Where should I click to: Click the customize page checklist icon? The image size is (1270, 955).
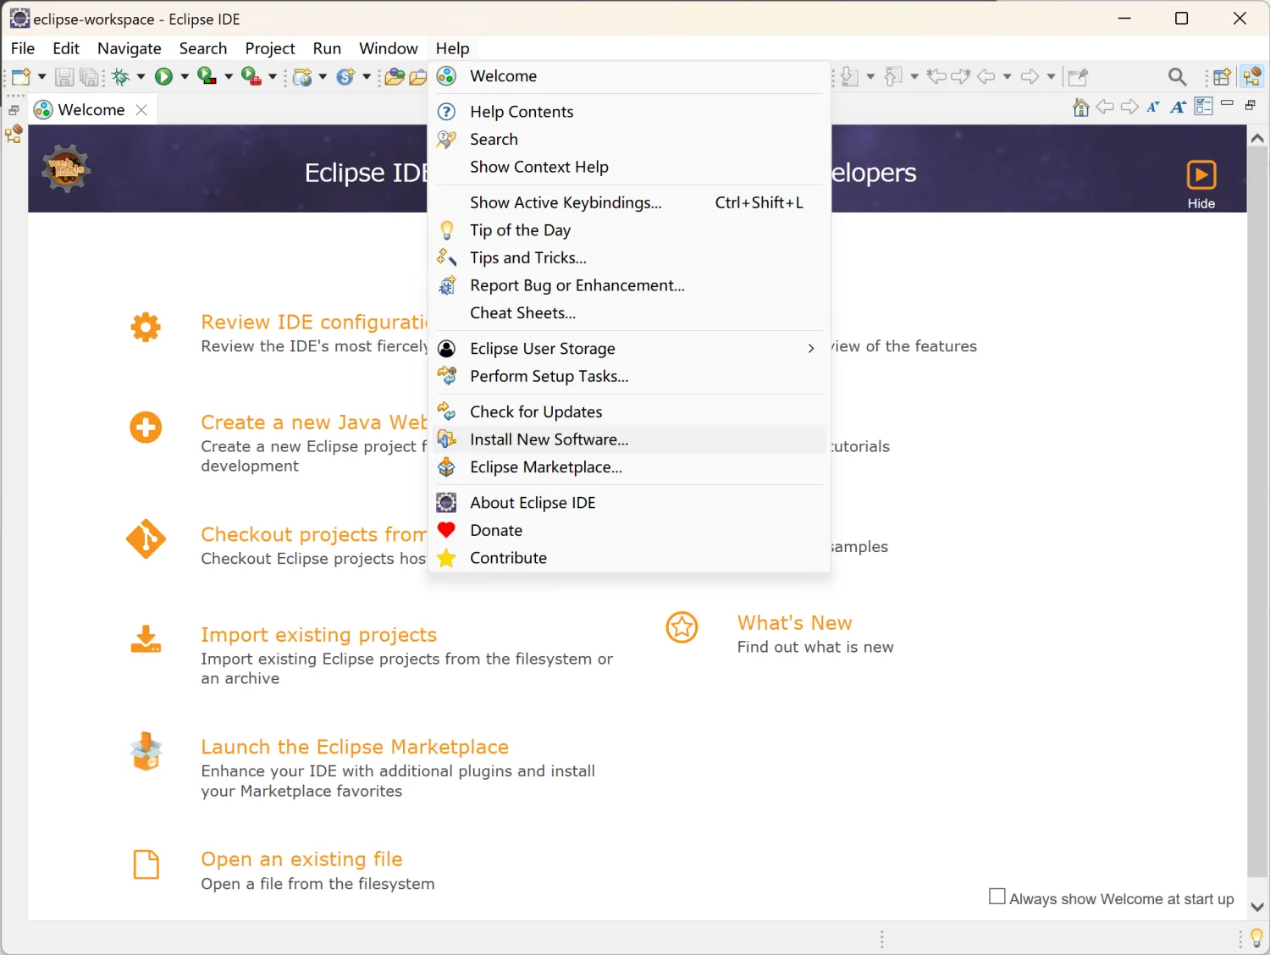(x=1203, y=107)
